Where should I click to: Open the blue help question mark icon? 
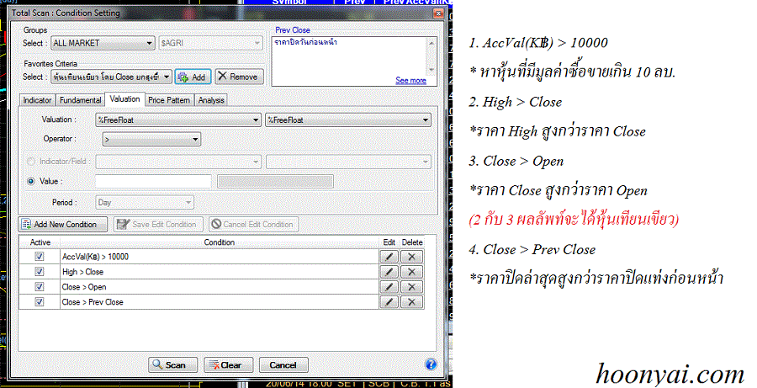coord(431,364)
